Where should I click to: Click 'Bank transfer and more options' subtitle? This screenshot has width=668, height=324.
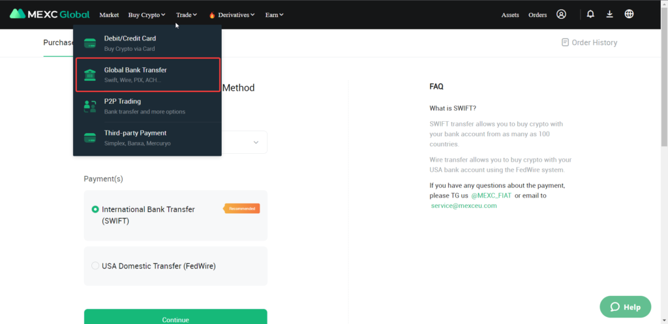tap(145, 112)
